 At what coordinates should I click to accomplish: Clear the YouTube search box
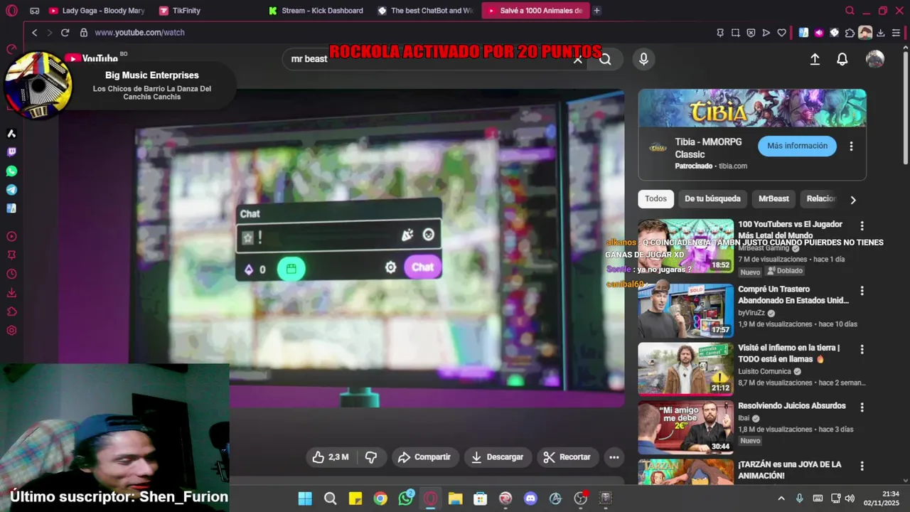click(x=578, y=59)
